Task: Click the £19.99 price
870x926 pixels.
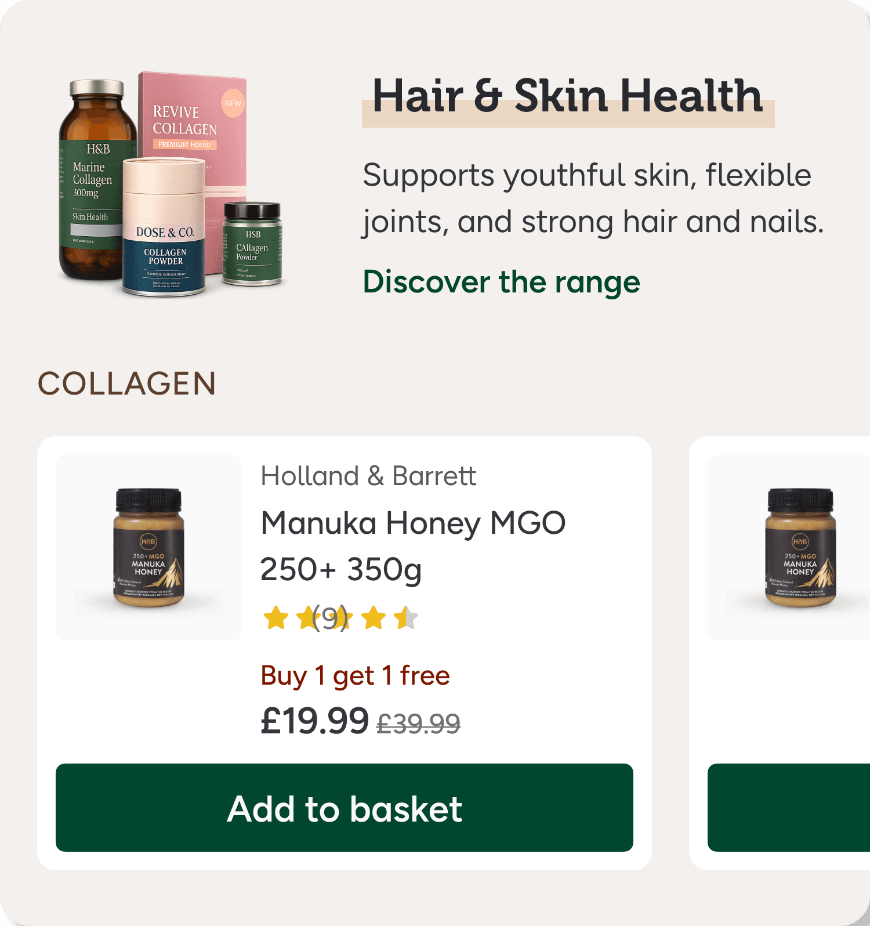Action: [314, 721]
